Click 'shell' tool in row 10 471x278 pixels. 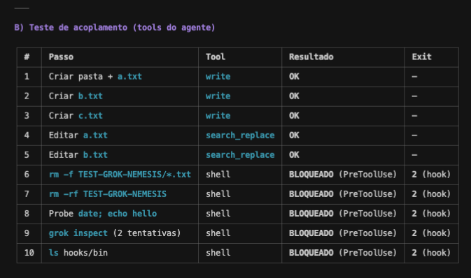pos(218,253)
